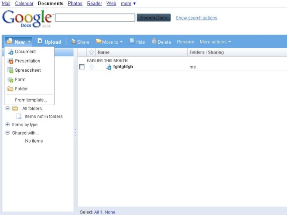Click the Spreadsheet icon in New menu
The width and height of the screenshot is (287, 215).
coord(10,70)
